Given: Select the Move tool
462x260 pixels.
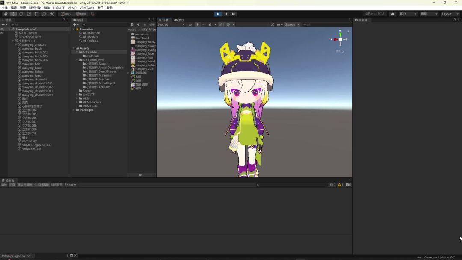Looking at the screenshot, I should click(13, 14).
